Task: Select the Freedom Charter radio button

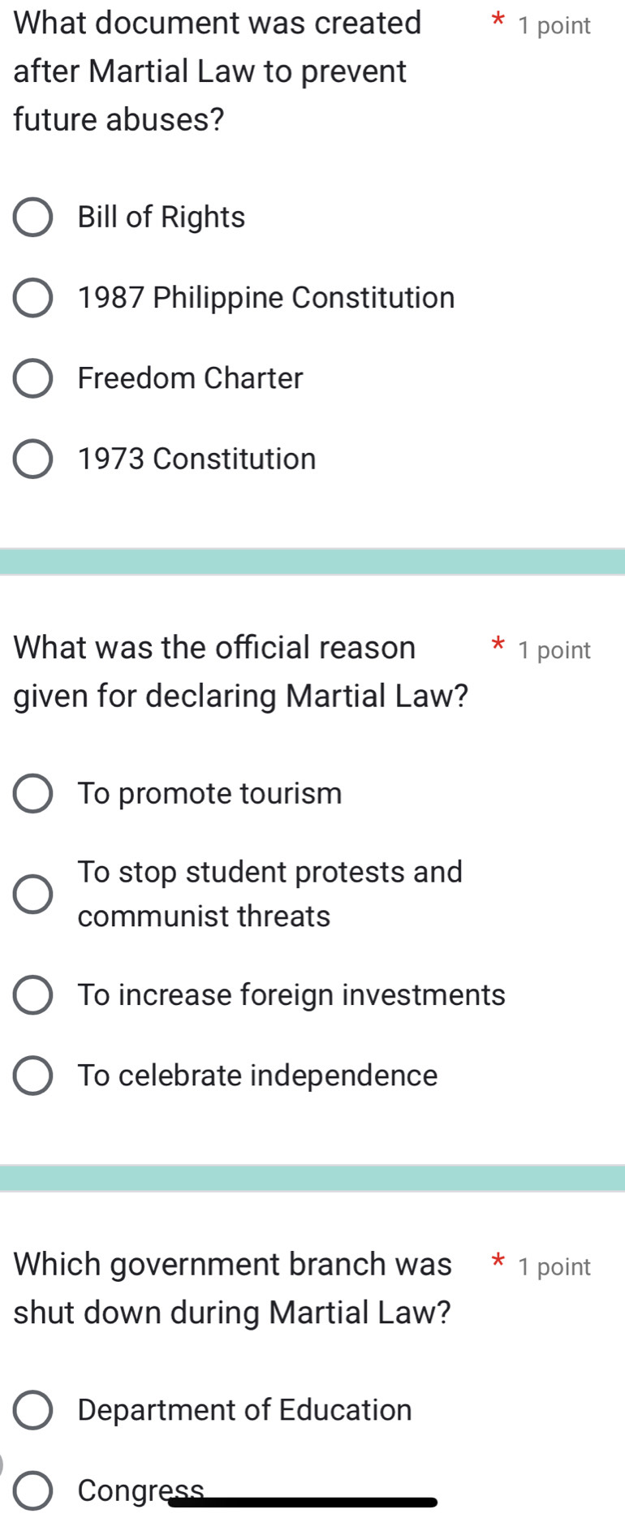Action: (32, 378)
